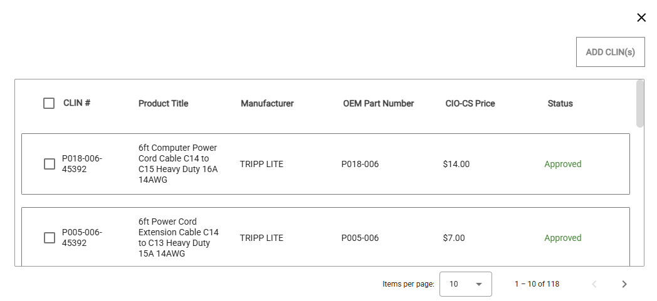657x301 pixels.
Task: Click the dropdown arrow next to 10
Action: click(x=479, y=284)
